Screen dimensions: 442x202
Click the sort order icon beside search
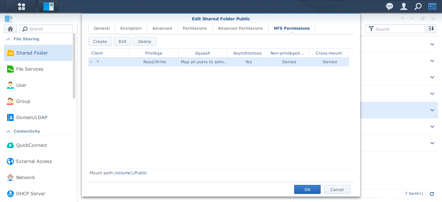point(431,29)
